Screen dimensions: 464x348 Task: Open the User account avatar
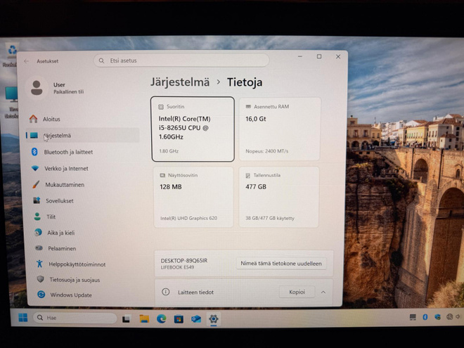(x=37, y=88)
